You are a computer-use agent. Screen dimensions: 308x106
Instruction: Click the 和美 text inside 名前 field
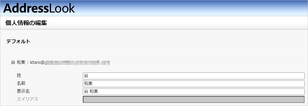point(88,83)
